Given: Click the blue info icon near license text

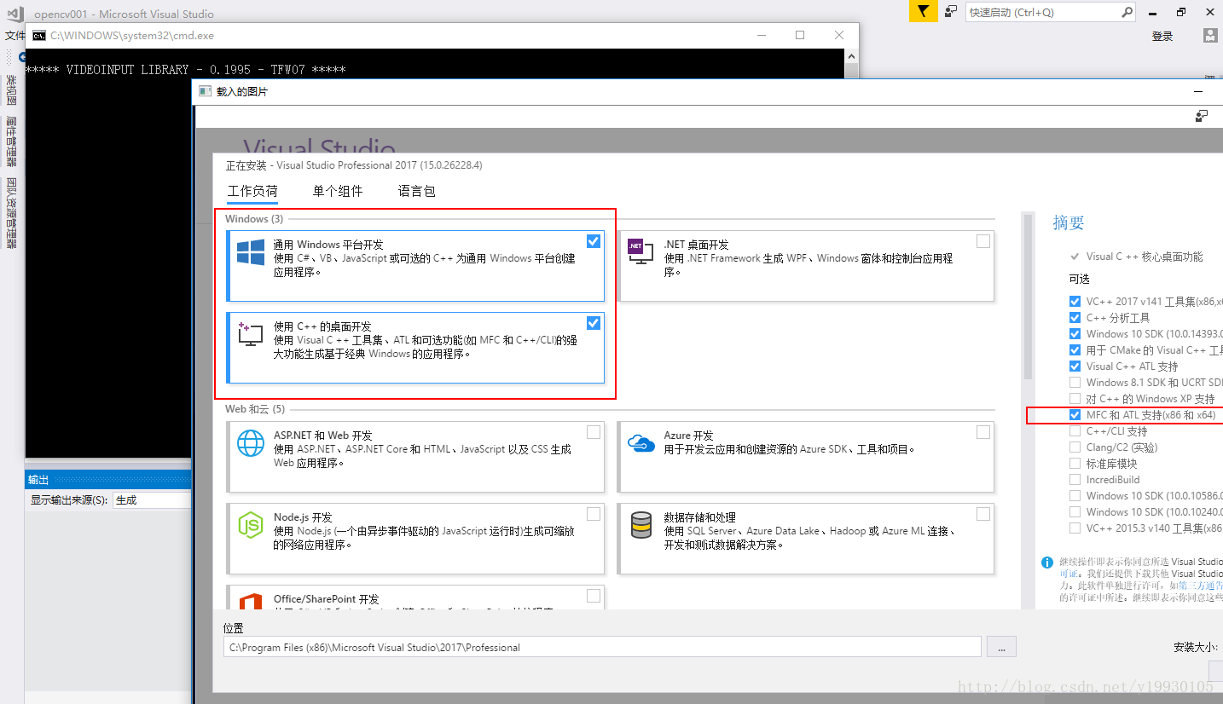Looking at the screenshot, I should coord(1047,562).
